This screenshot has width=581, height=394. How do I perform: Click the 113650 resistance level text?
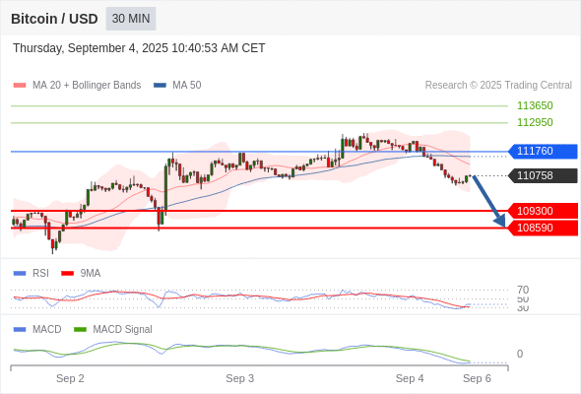535,105
